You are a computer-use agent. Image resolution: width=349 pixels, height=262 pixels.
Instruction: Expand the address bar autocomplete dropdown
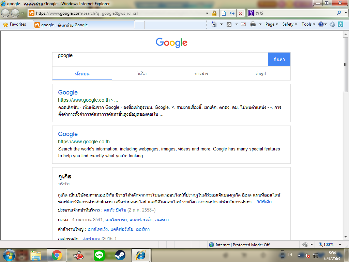tap(207, 13)
